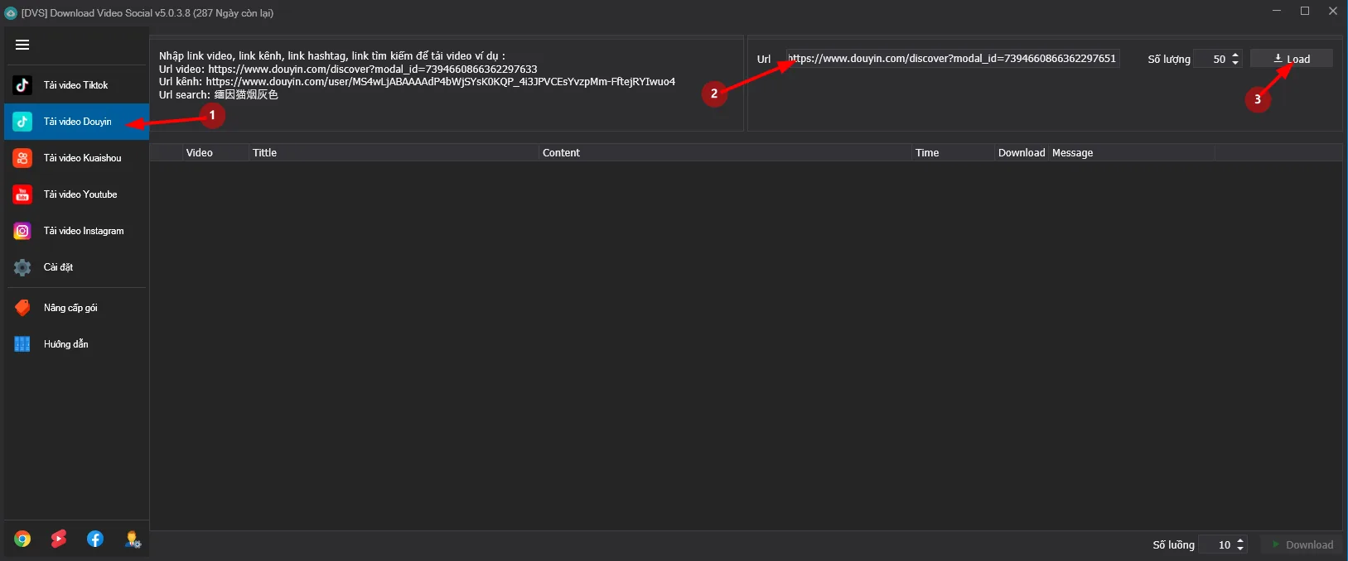Click the Số lượng value field showing 50
1348x561 pixels.
click(1212, 59)
